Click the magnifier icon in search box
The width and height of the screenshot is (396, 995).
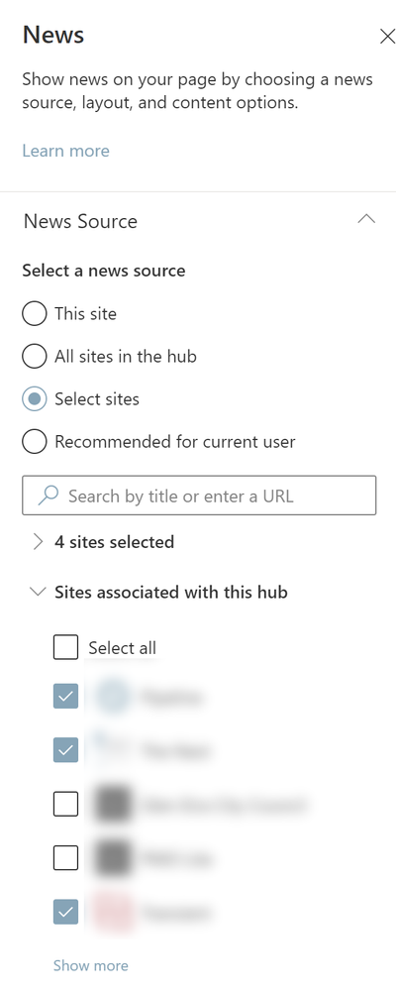click(x=49, y=495)
